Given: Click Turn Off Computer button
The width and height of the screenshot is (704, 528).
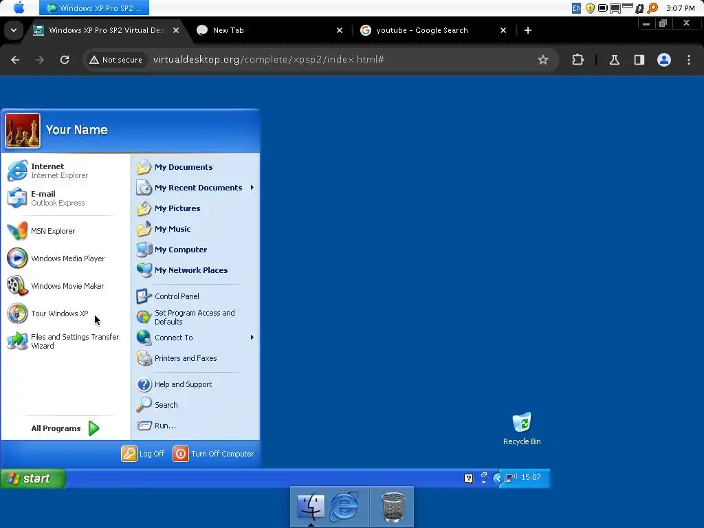Looking at the screenshot, I should click(214, 454).
